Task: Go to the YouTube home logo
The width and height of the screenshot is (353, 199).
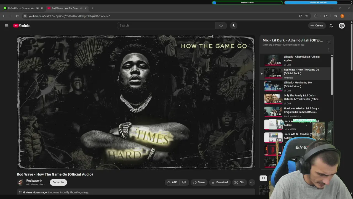Action: [22, 26]
